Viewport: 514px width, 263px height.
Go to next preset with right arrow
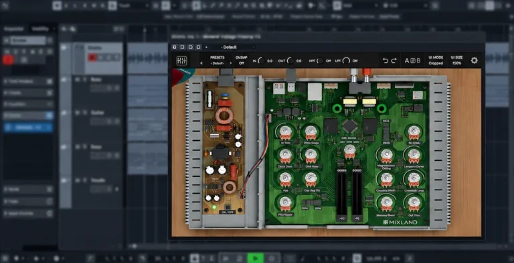coord(231,63)
